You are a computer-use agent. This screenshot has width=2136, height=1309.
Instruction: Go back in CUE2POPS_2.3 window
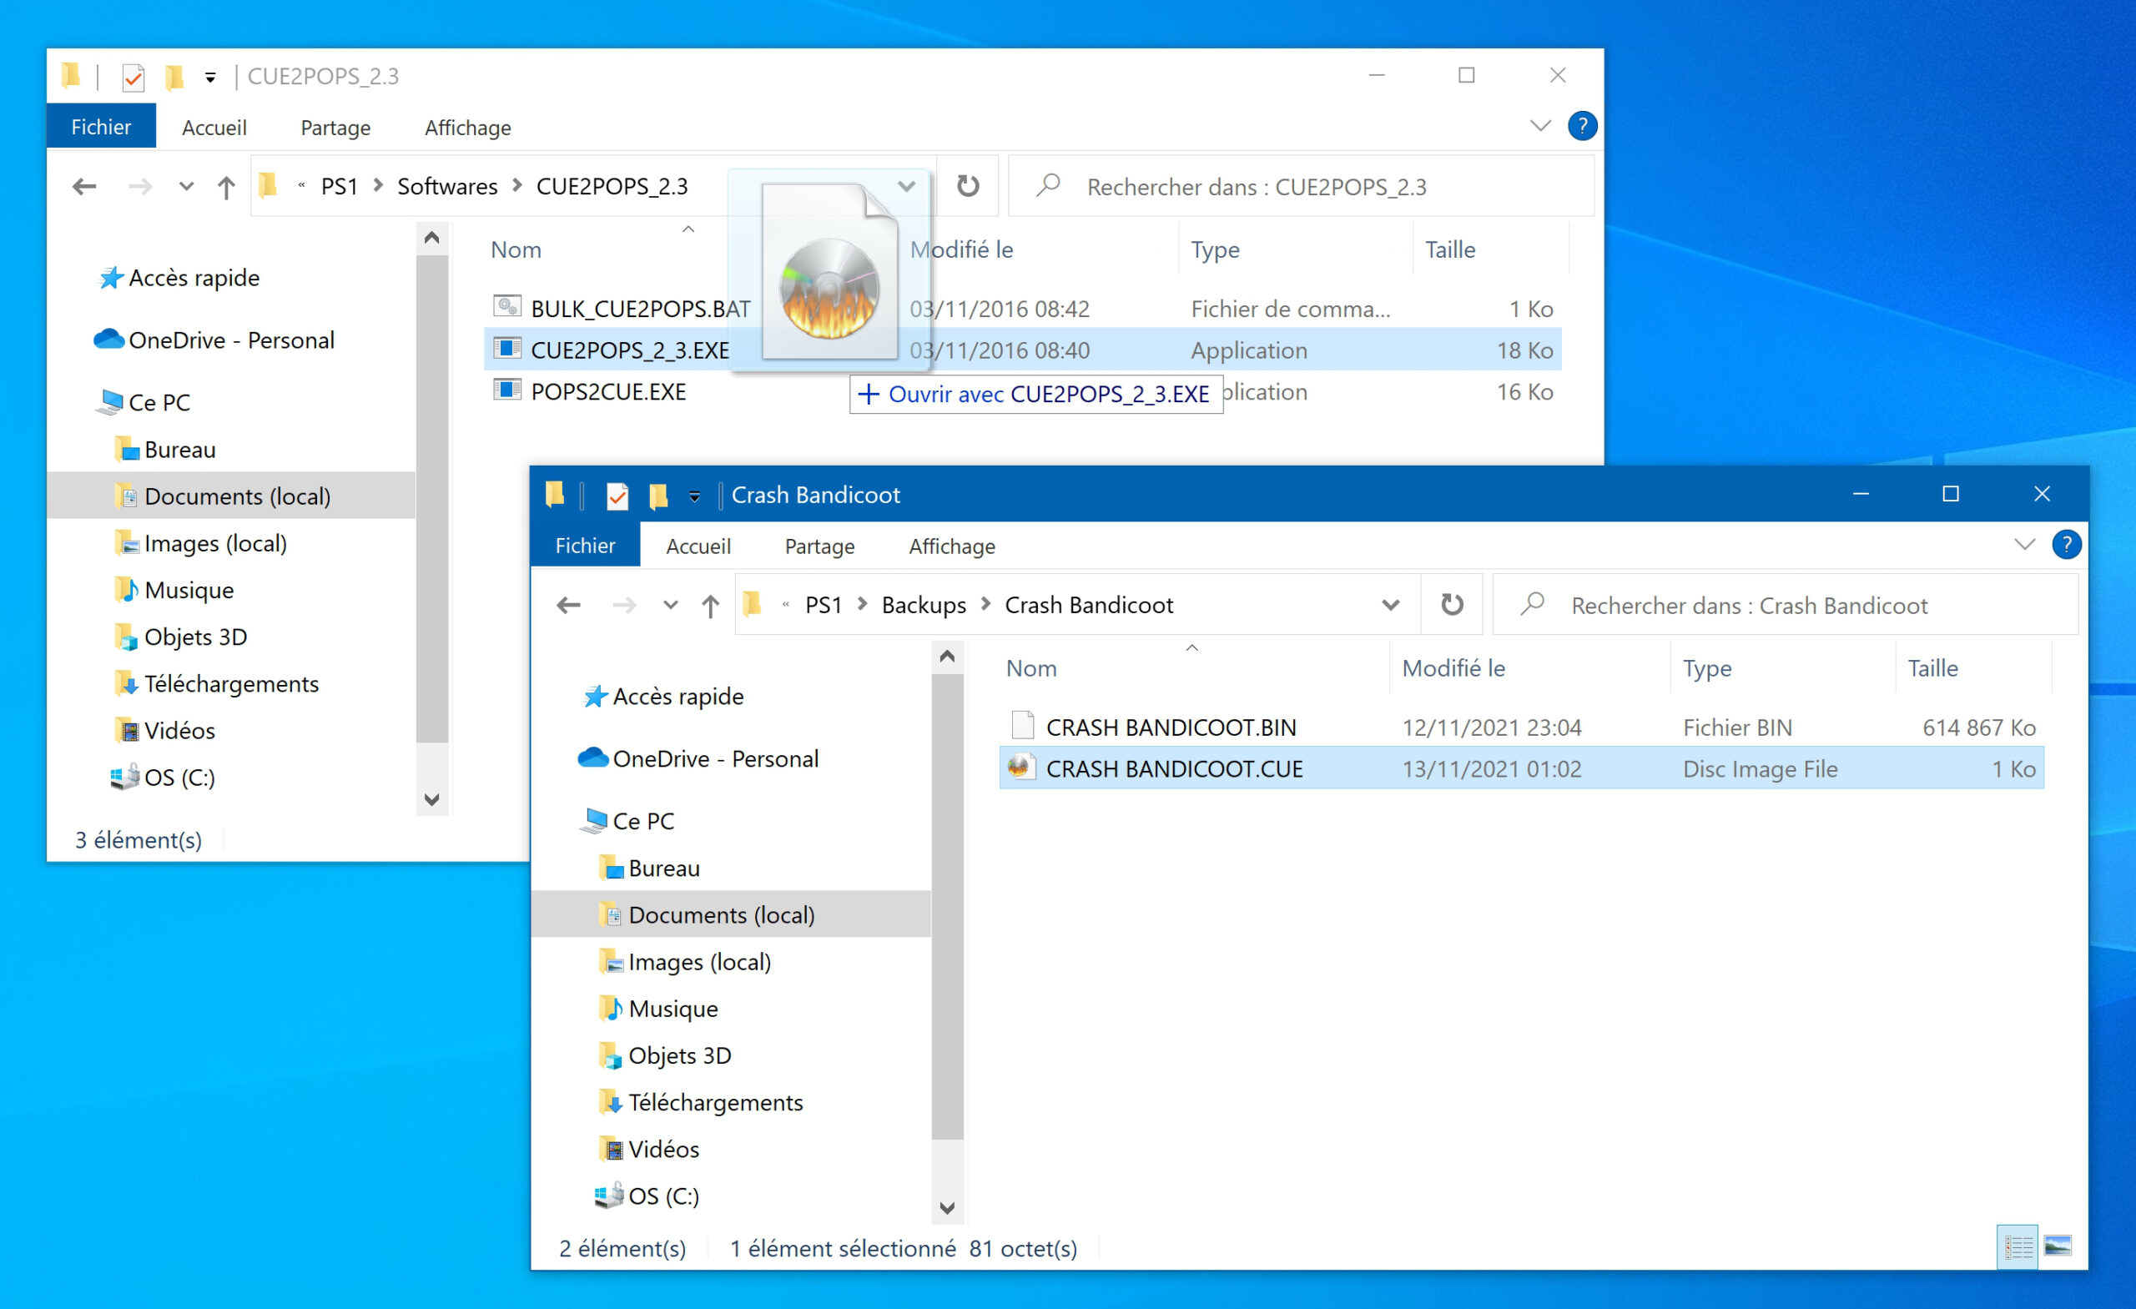point(84,186)
